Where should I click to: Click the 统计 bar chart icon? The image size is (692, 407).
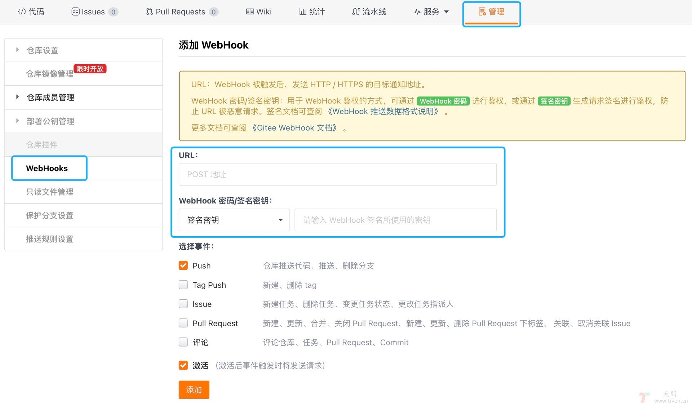tap(303, 12)
